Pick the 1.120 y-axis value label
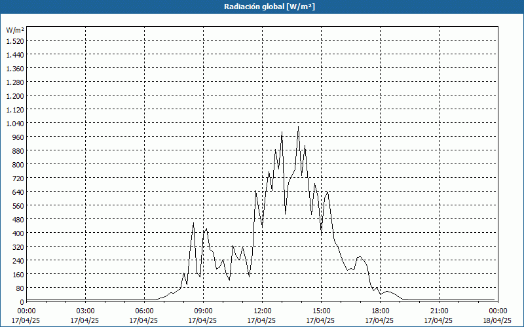Screen dimensions: 524x327 (x=15, y=110)
